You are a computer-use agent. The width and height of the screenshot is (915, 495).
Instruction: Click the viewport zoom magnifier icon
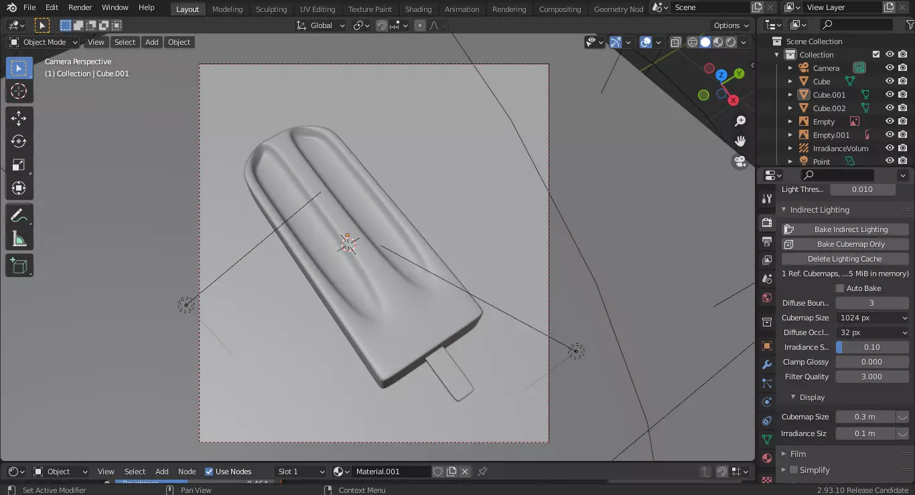[740, 121]
